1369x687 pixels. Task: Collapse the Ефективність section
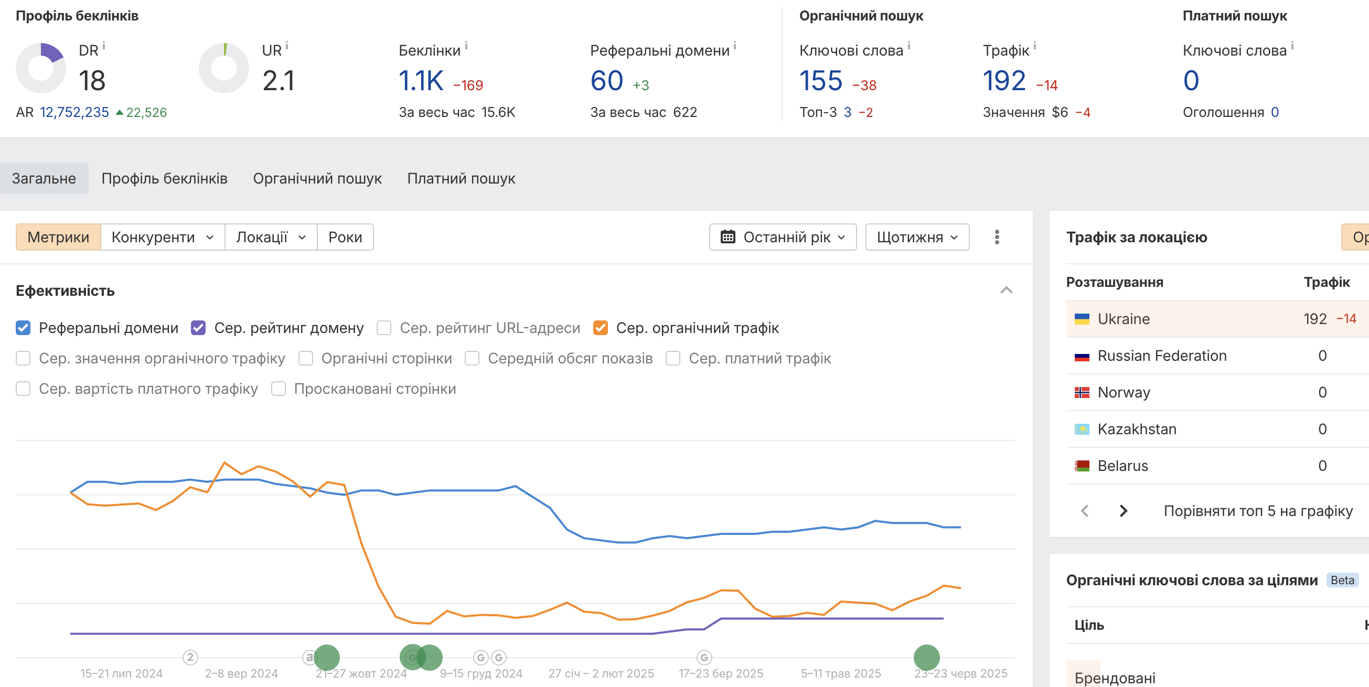point(1006,290)
